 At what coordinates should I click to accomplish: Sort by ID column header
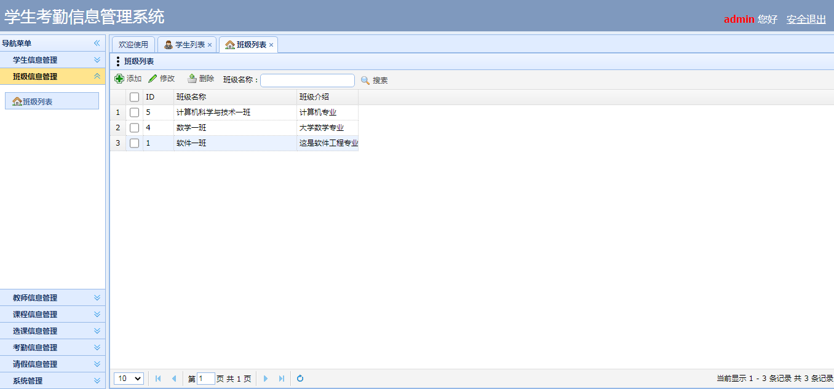coord(158,97)
